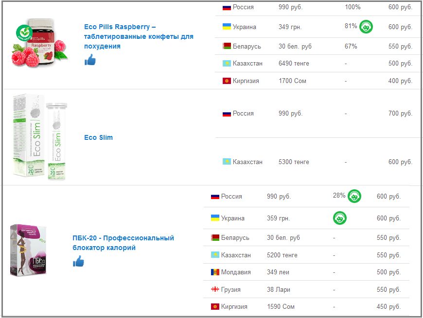Click the Молдавия country label
The width and height of the screenshot is (423, 318).
236,272
